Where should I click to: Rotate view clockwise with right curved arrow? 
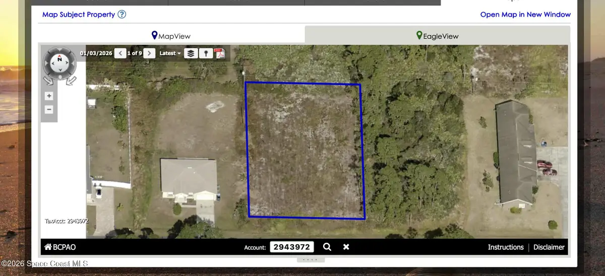pyautogui.click(x=72, y=80)
